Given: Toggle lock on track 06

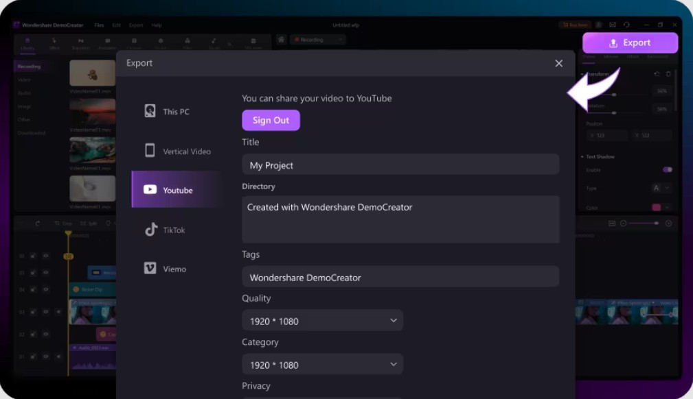Looking at the screenshot, I should [33, 256].
